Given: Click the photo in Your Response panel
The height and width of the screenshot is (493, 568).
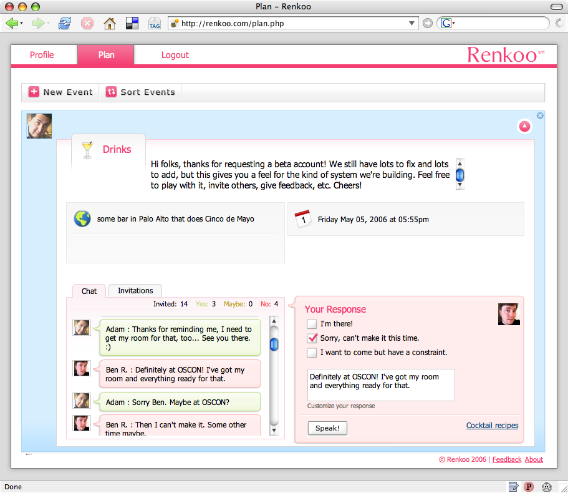Looking at the screenshot, I should pyautogui.click(x=509, y=314).
